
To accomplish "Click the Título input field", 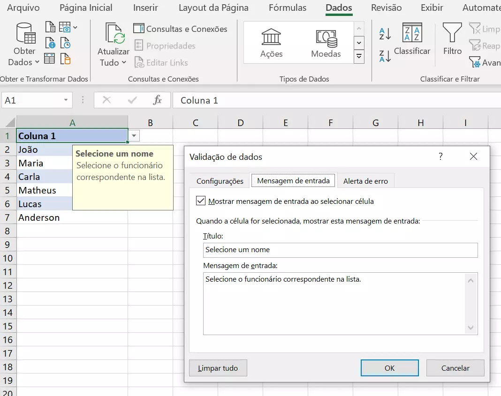I will (340, 250).
